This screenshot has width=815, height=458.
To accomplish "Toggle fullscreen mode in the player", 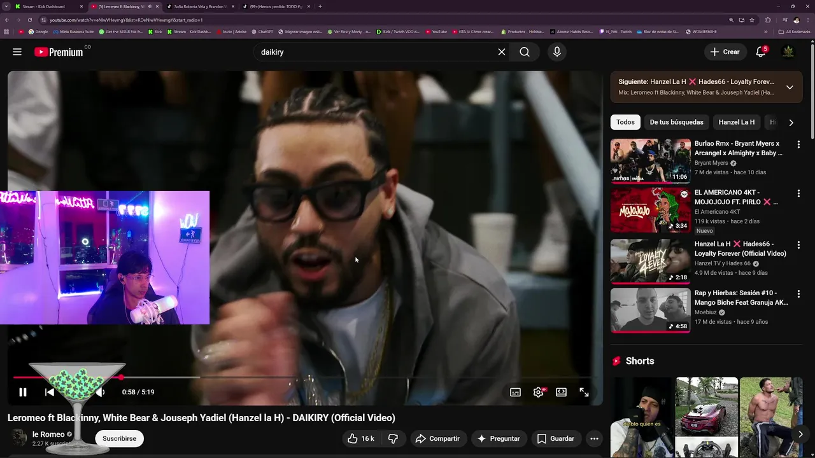I will point(584,392).
